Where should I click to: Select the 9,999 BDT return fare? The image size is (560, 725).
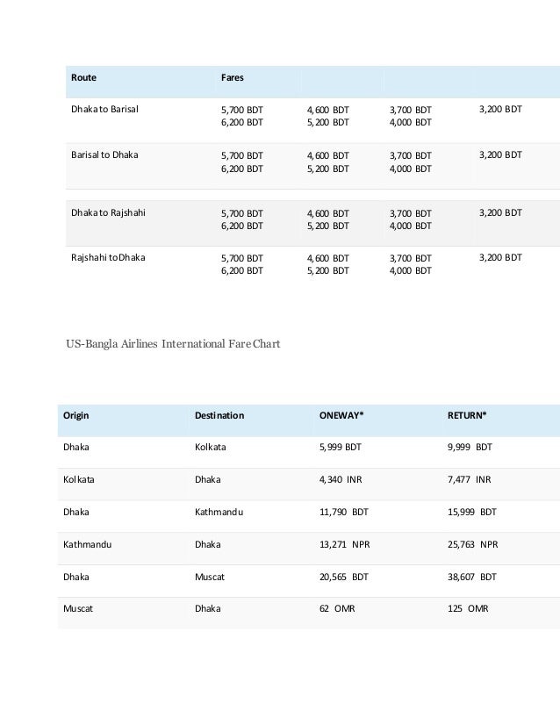pos(470,447)
